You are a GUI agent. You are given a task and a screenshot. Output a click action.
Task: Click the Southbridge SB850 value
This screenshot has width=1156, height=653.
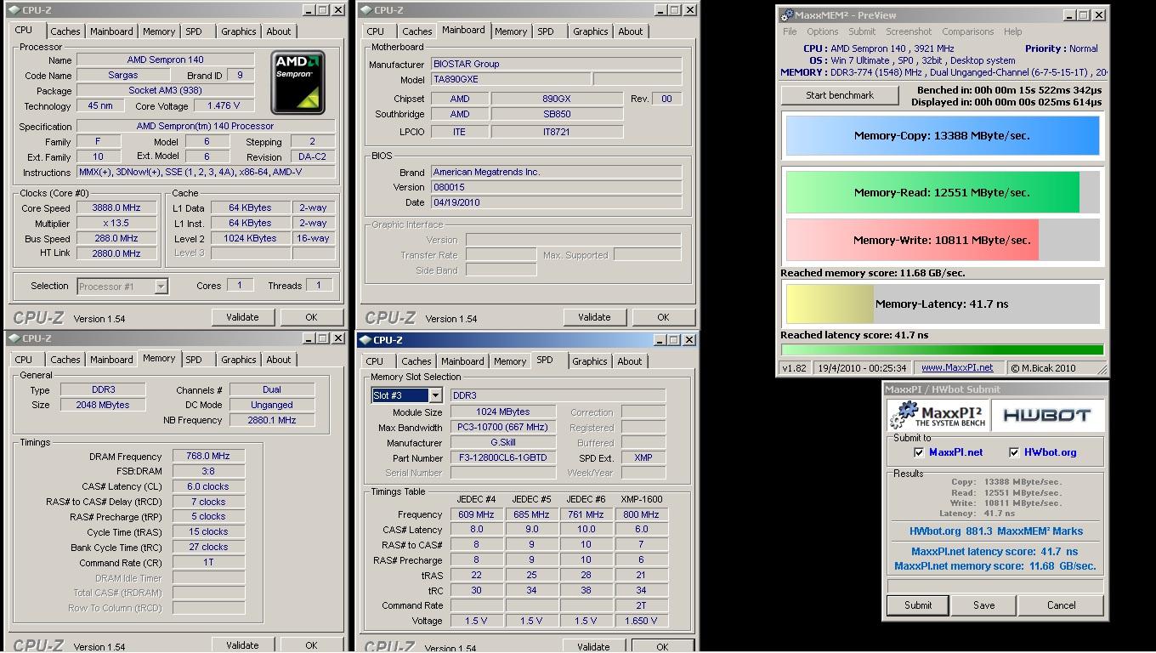(x=557, y=114)
